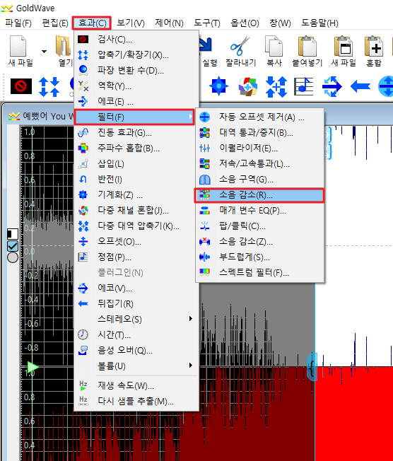Viewport: 393px width, 461px height.
Task: Select 오프셋(O)... menu item
Action: tap(136, 242)
